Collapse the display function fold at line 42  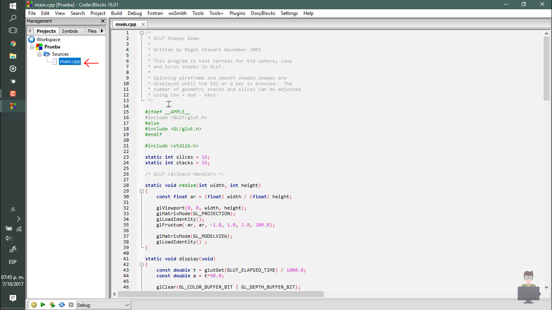141,264
